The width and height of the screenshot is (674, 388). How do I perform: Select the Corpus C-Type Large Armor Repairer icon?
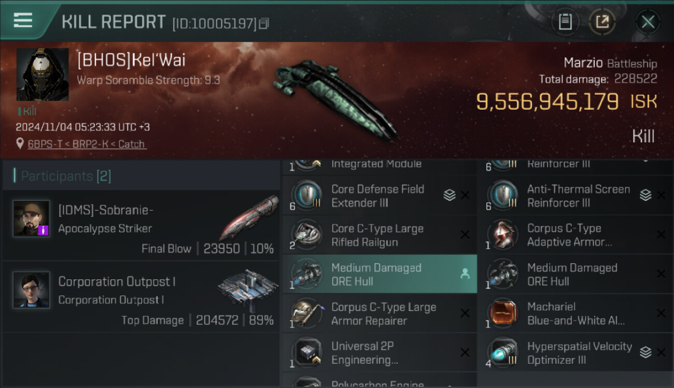click(x=307, y=314)
